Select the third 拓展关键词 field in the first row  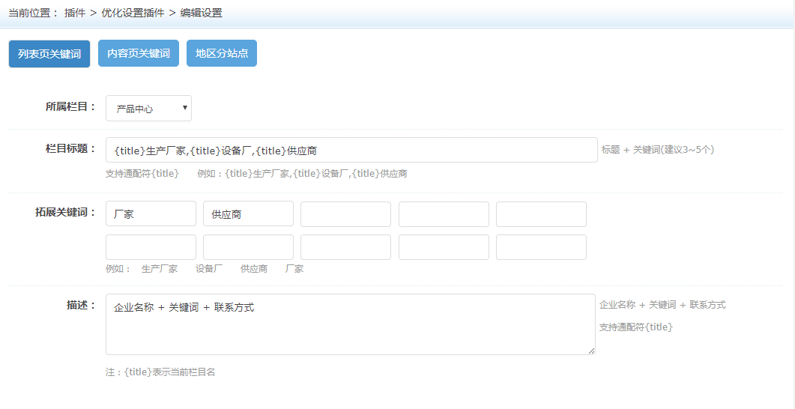coord(345,214)
